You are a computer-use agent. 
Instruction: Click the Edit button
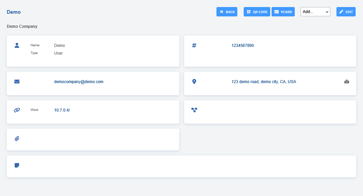click(346, 12)
